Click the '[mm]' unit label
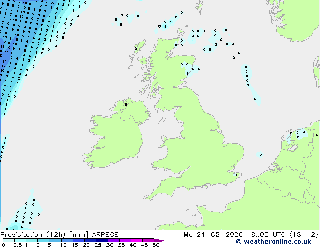Screen dimensions: 320x247 (79, 235)
